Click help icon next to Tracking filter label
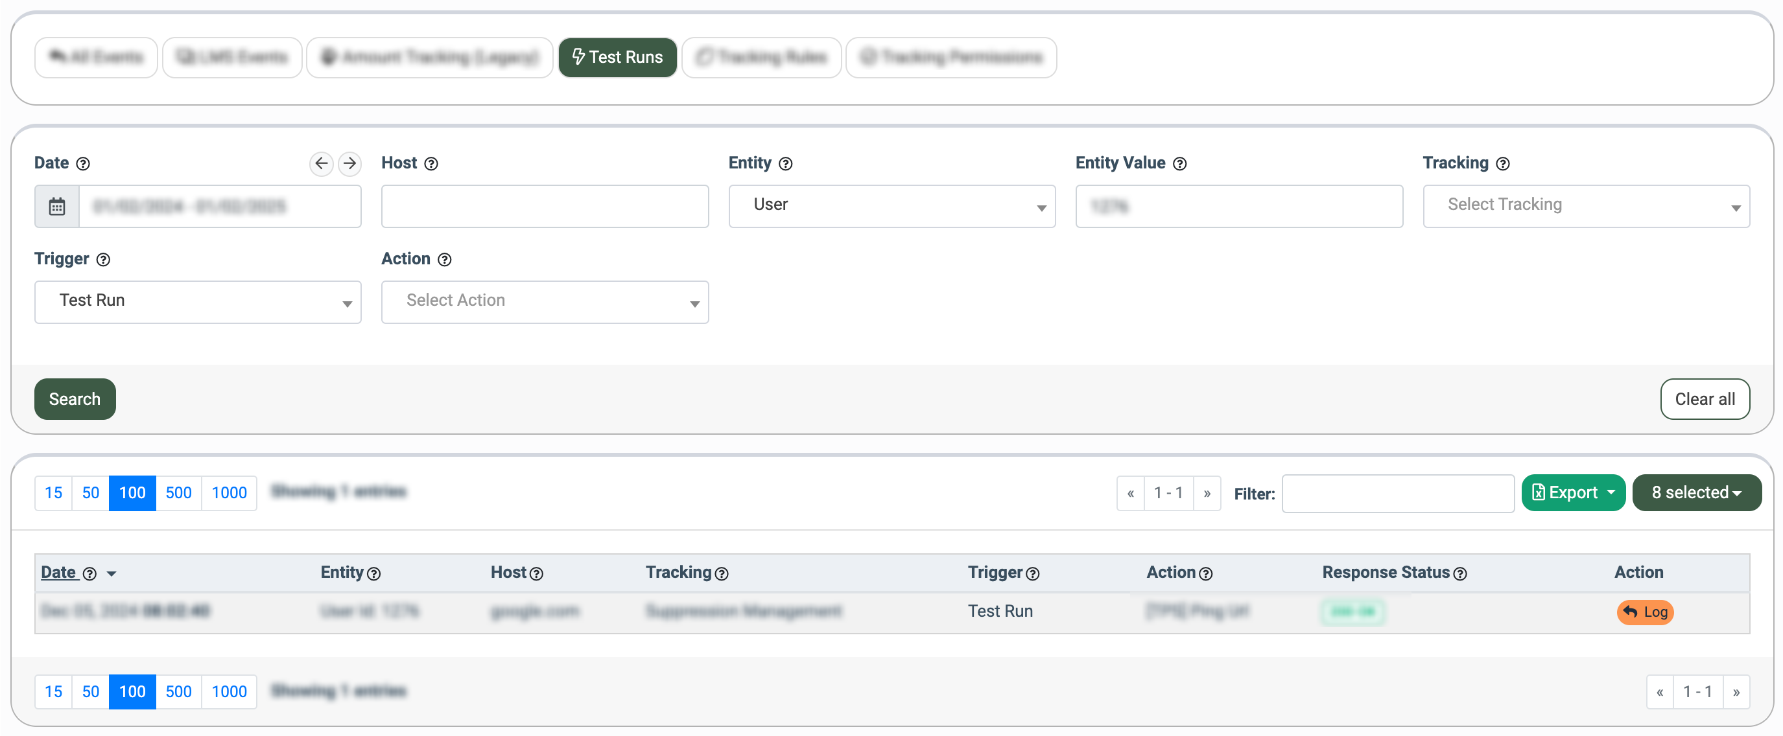The width and height of the screenshot is (1783, 736). 1503,164
